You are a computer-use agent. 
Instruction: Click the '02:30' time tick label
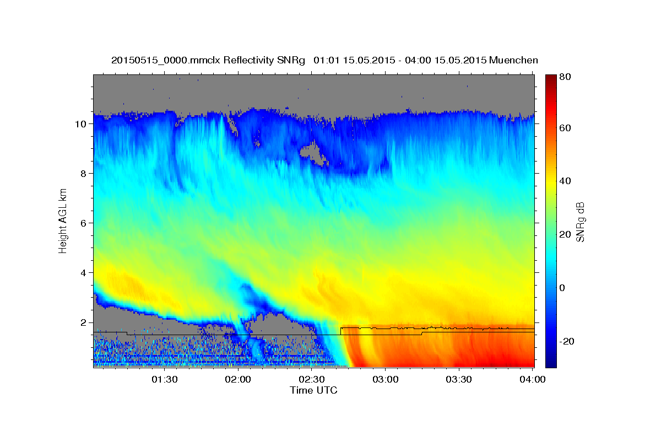312,379
